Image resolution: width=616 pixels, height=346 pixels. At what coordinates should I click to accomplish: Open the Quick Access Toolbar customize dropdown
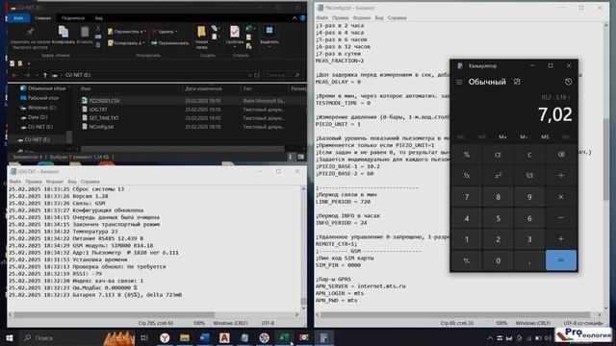[29, 63]
